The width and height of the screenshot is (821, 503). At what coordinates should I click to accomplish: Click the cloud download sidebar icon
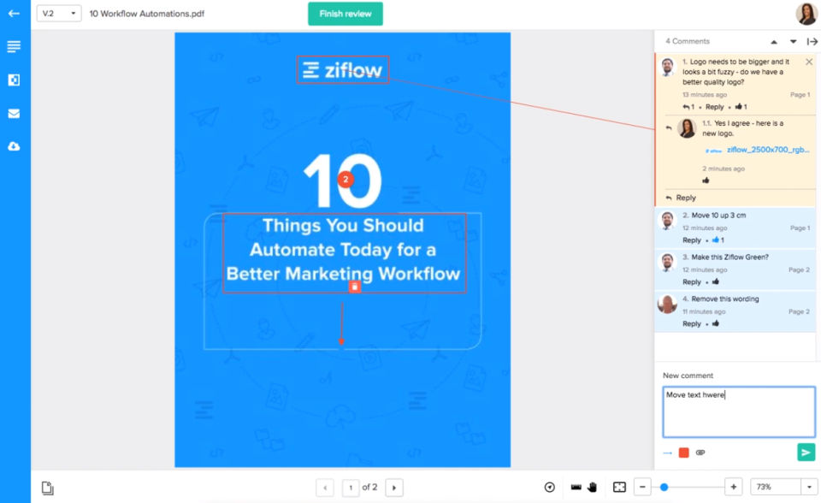tap(15, 146)
